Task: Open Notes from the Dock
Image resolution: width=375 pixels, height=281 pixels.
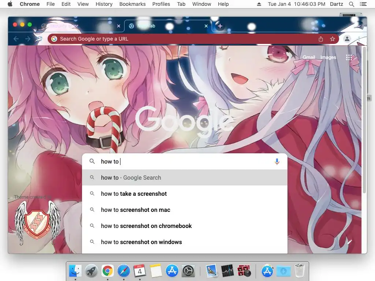Action: click(156, 271)
